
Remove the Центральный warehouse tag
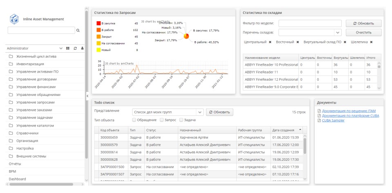(270, 42)
